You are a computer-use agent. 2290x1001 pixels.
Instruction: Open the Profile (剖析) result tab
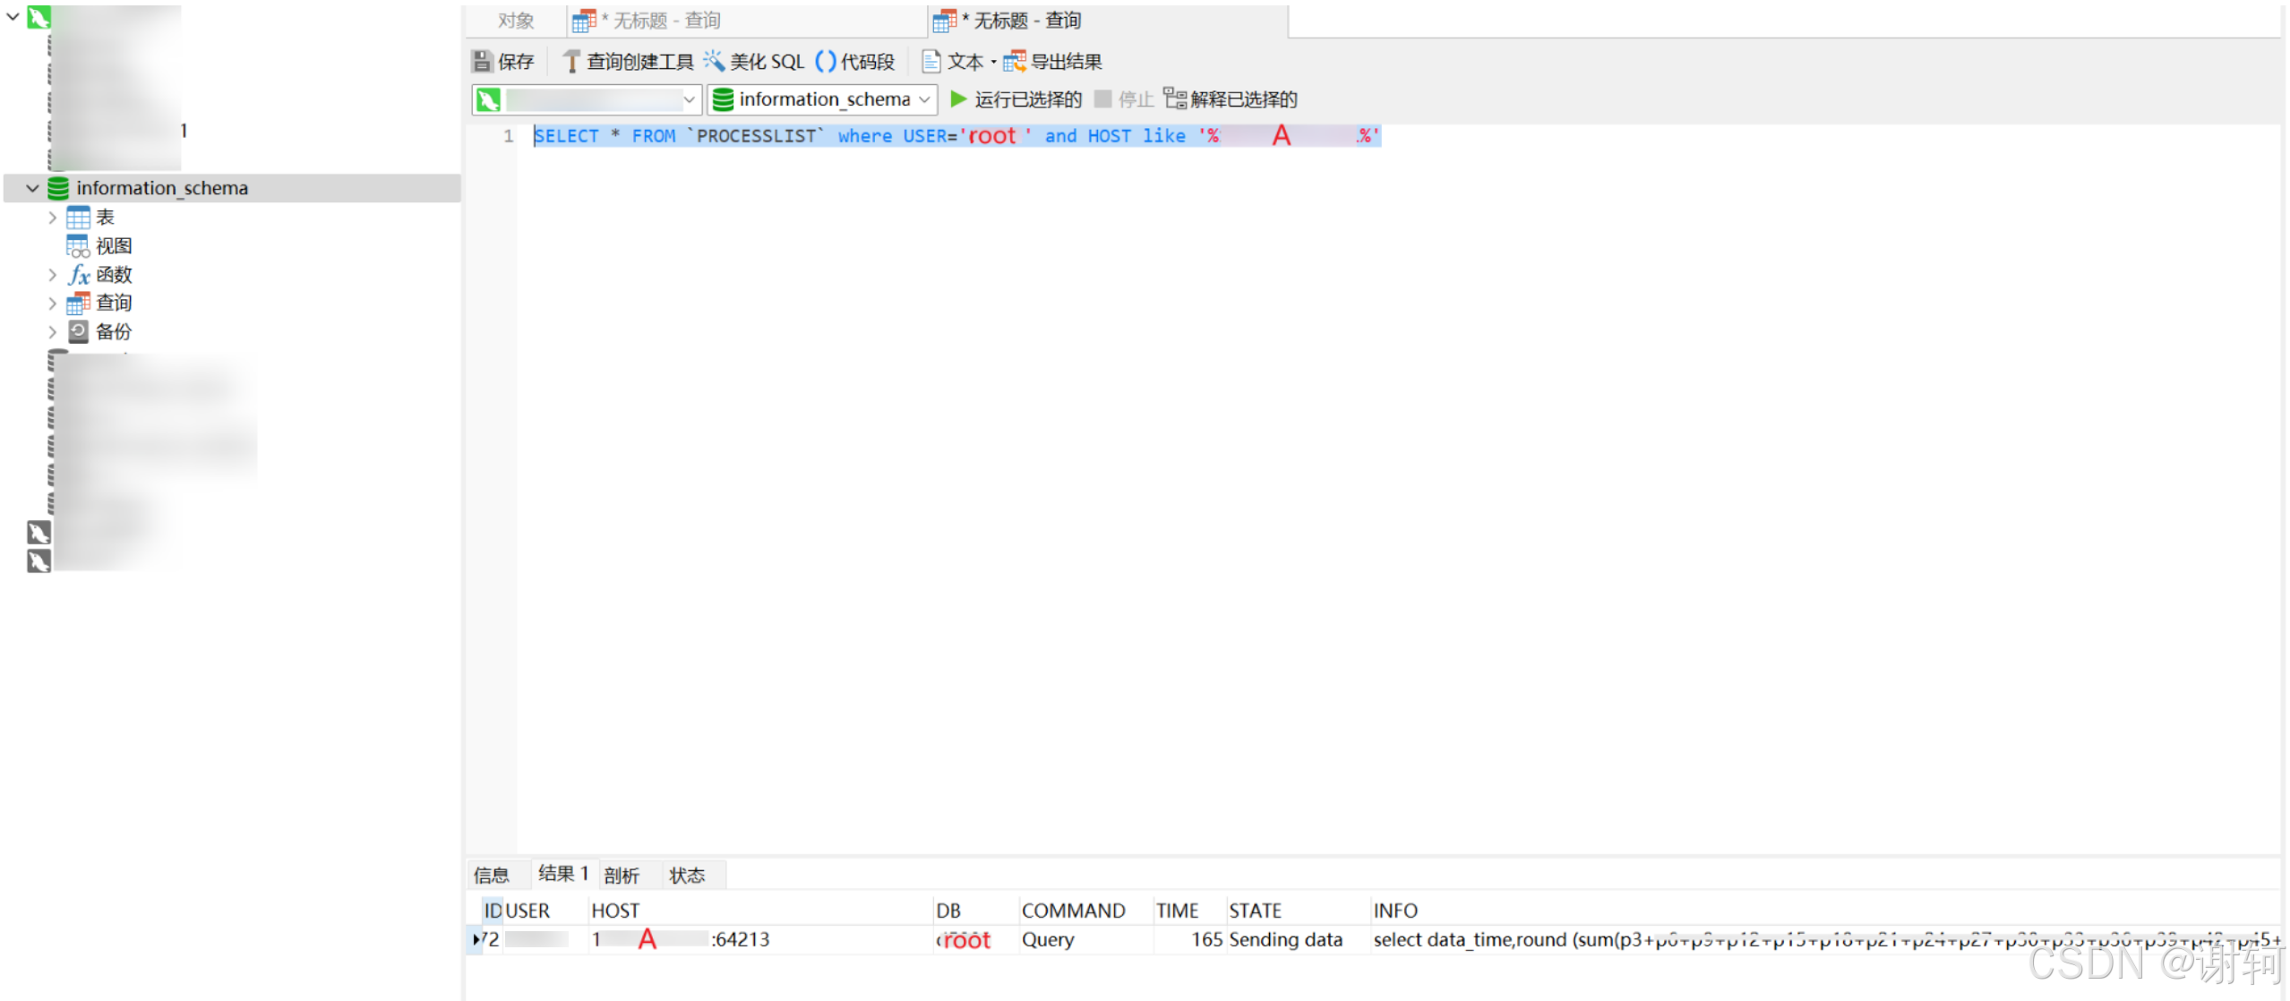click(622, 875)
